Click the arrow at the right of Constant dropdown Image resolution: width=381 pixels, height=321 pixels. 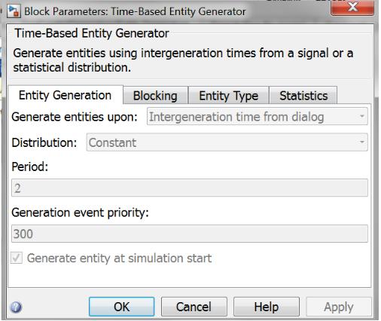(361, 142)
